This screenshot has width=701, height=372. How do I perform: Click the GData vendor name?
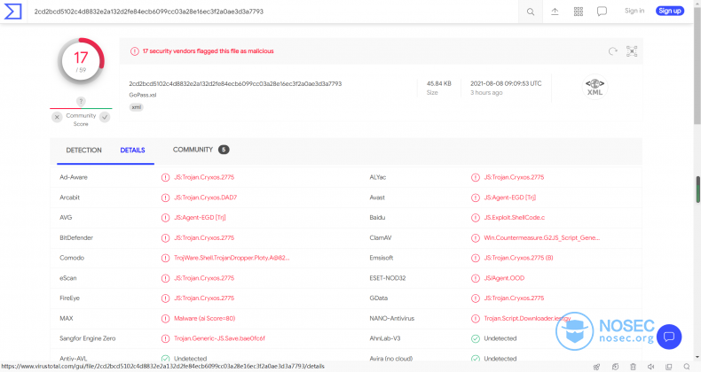pyautogui.click(x=379, y=298)
